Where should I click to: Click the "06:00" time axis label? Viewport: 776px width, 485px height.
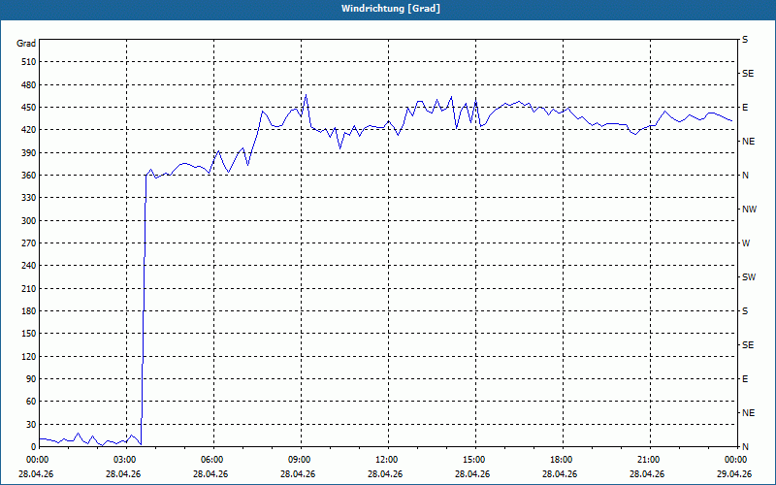tap(211, 460)
